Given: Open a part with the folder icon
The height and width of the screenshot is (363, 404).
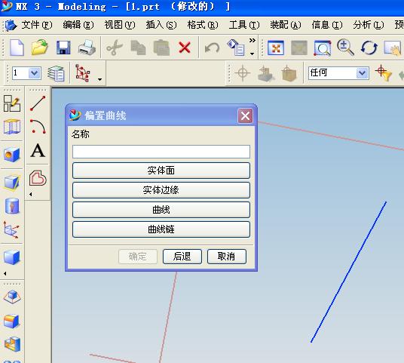Looking at the screenshot, I should click(40, 48).
